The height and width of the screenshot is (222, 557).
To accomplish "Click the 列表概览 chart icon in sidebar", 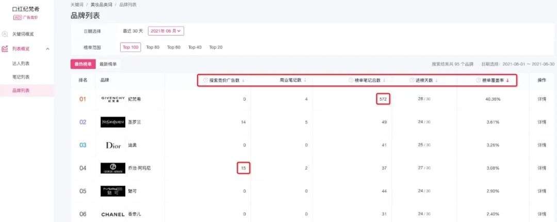I will coord(5,48).
